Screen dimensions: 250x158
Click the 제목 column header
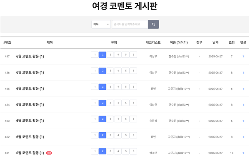tap(50, 42)
